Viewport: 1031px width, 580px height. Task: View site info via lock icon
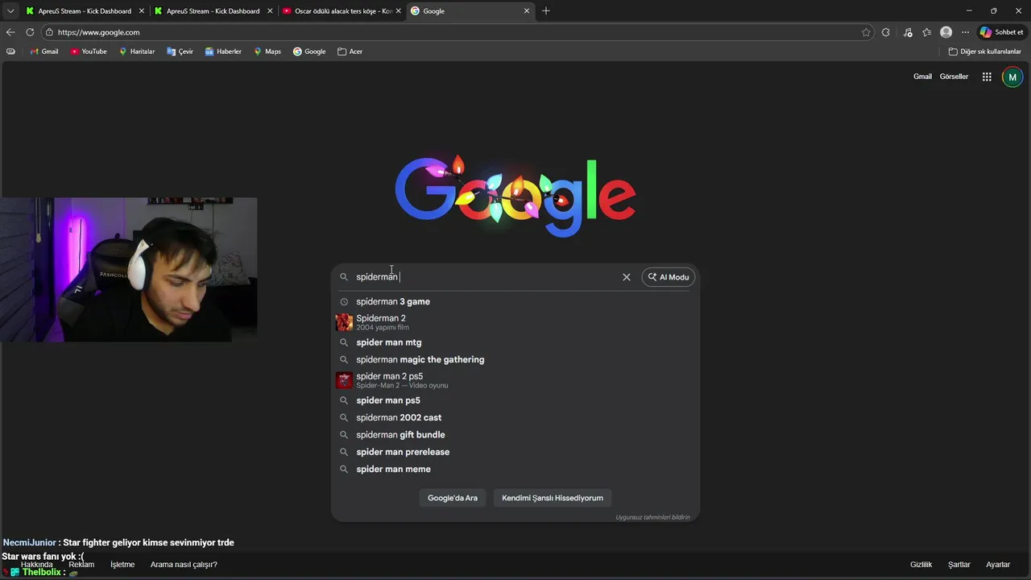(49, 32)
